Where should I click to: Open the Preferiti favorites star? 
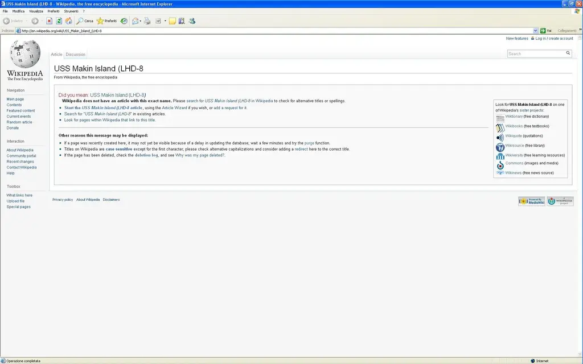pyautogui.click(x=106, y=21)
